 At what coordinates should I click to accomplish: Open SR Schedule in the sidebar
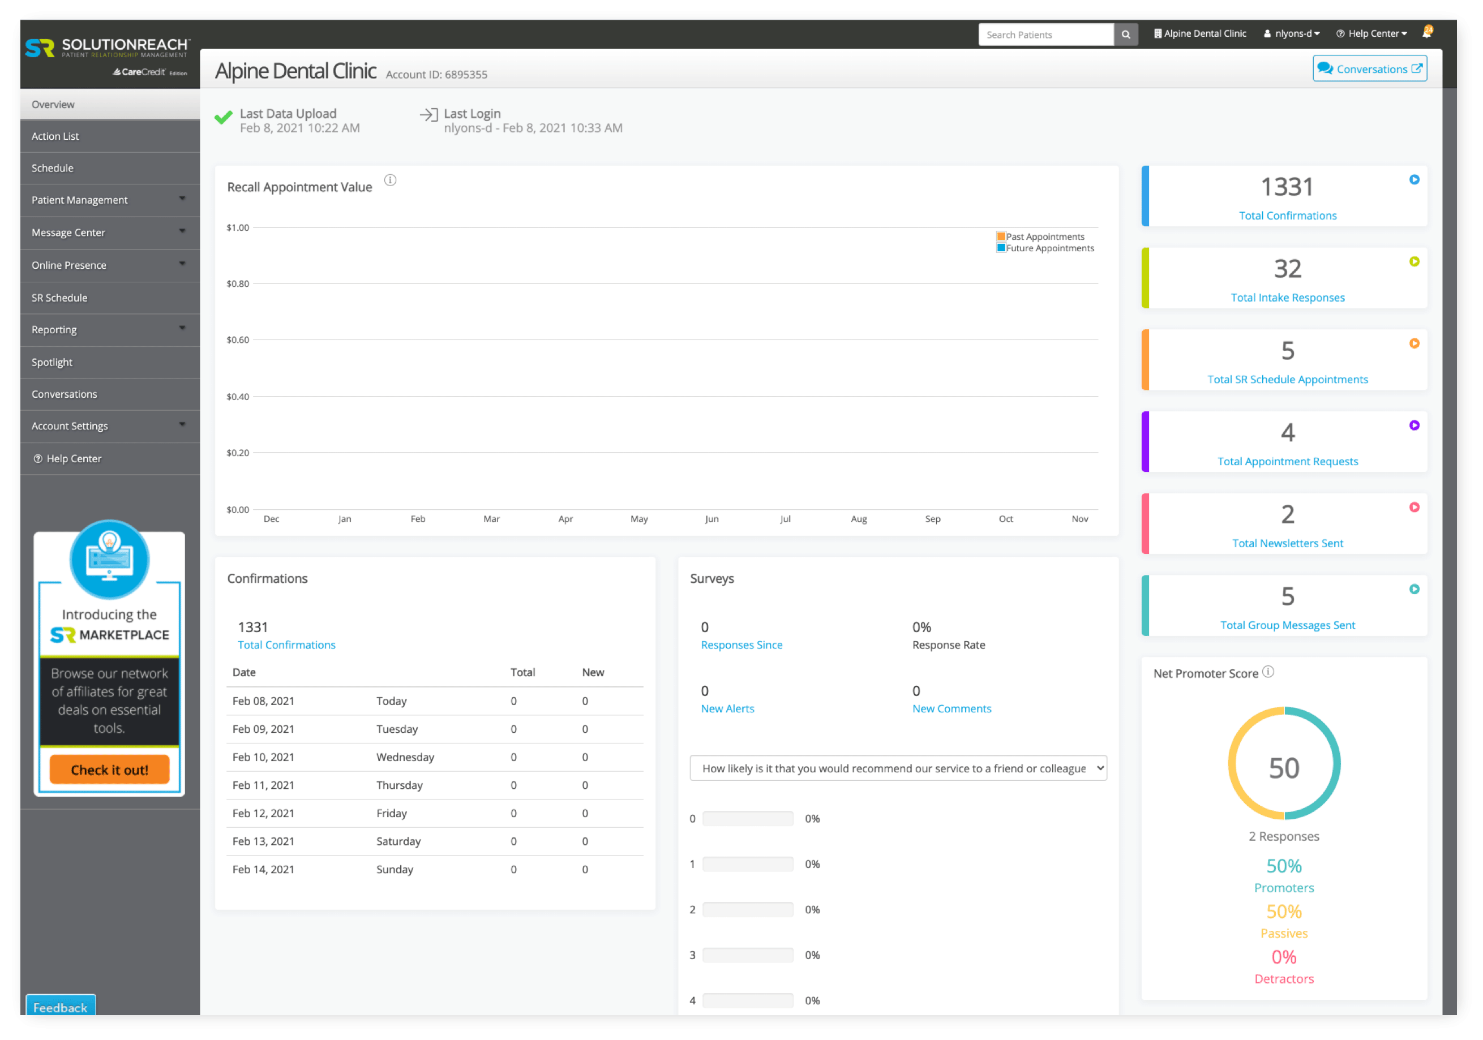point(110,298)
